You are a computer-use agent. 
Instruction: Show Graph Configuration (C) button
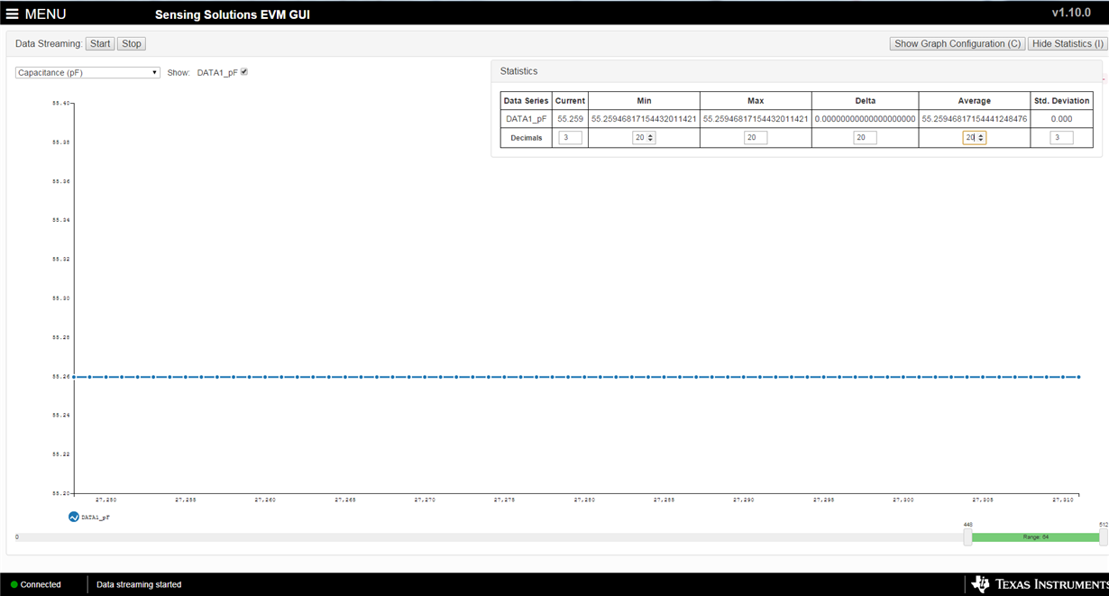(958, 43)
